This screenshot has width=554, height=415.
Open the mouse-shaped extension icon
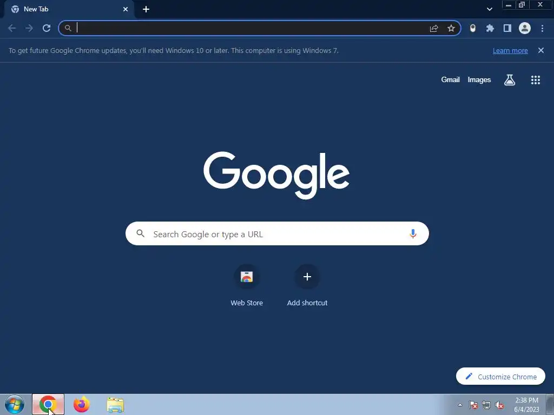[x=473, y=28]
